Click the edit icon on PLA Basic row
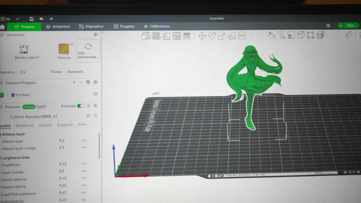Viewport: 361px width, 203px height. [95, 94]
